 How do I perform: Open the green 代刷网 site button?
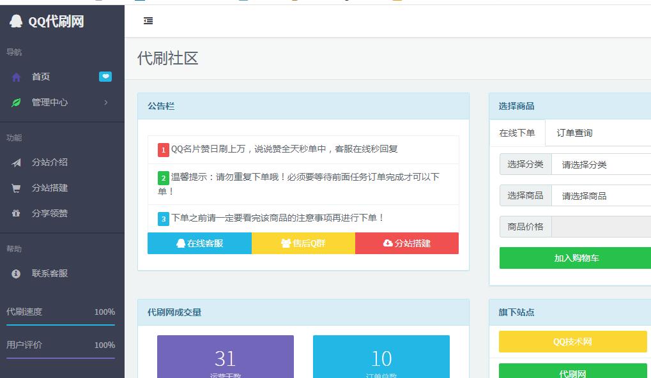tap(573, 371)
